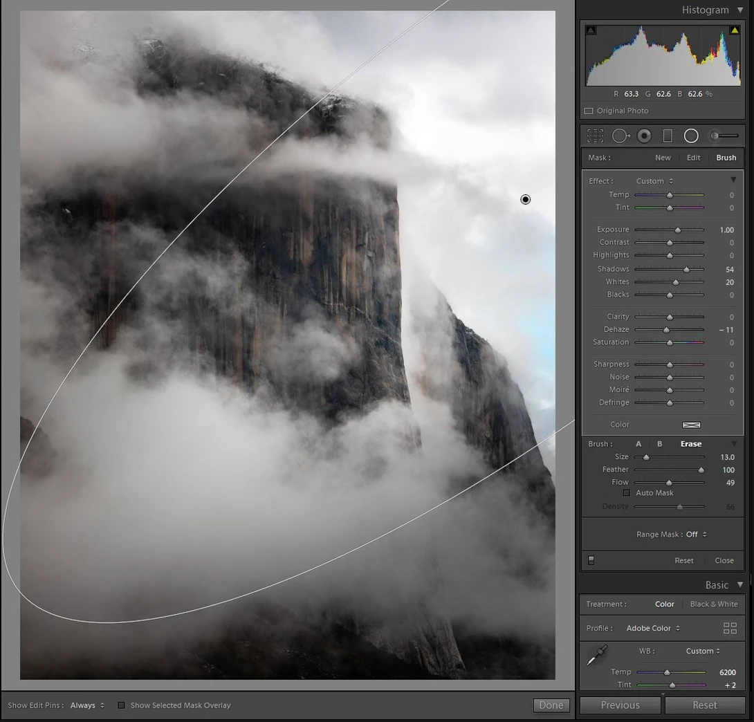Click the Sharpness slider handle

pyautogui.click(x=670, y=364)
